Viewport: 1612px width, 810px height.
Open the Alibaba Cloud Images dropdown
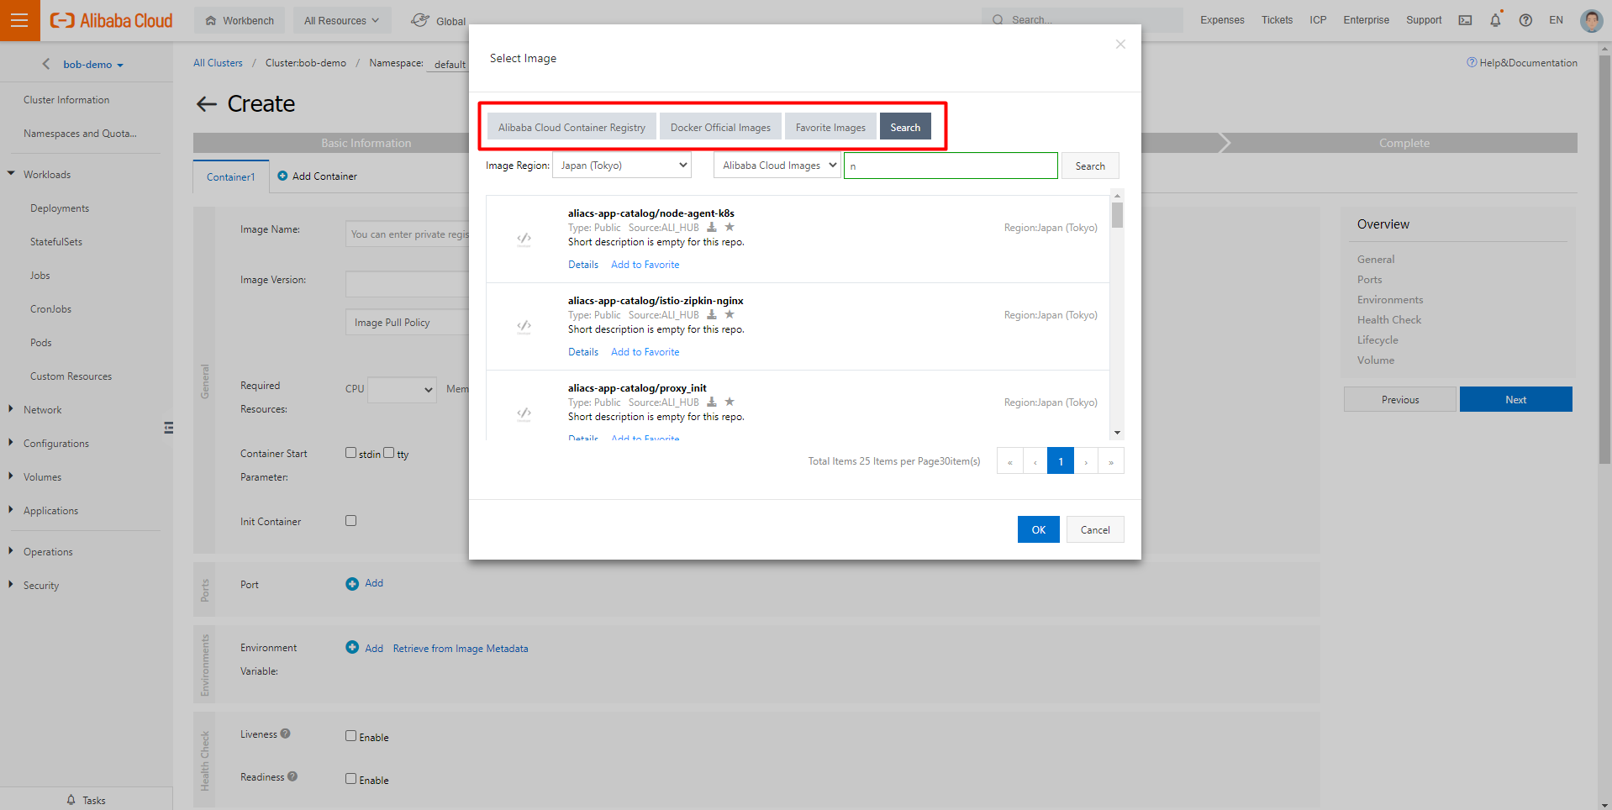(x=777, y=166)
